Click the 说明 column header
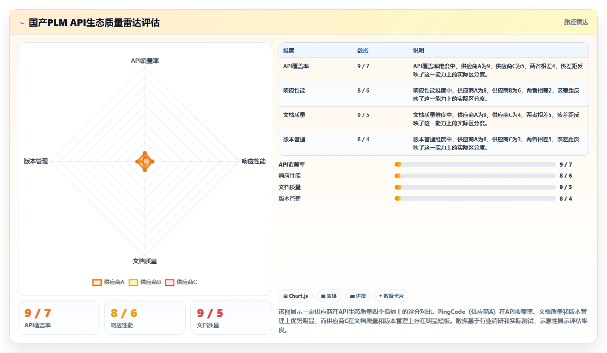The width and height of the screenshot is (607, 353). pos(419,51)
